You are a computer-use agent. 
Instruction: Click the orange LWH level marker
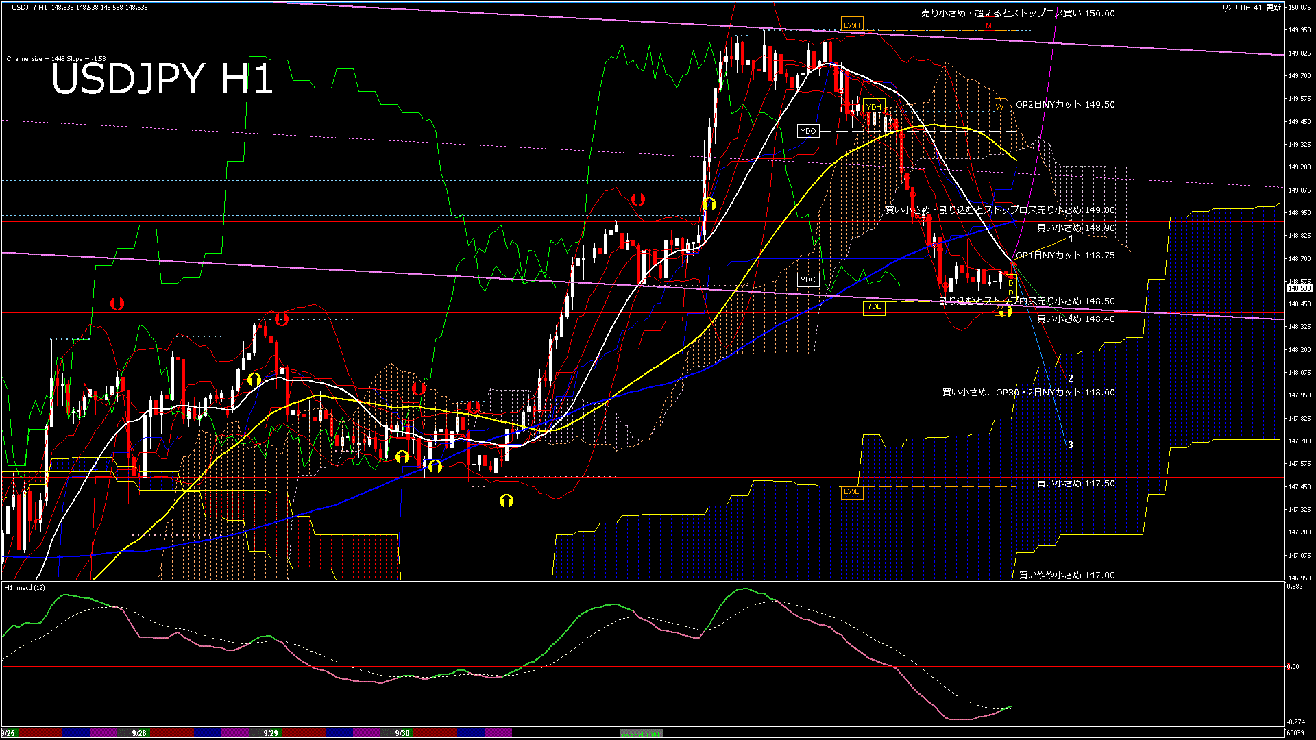[x=852, y=25]
